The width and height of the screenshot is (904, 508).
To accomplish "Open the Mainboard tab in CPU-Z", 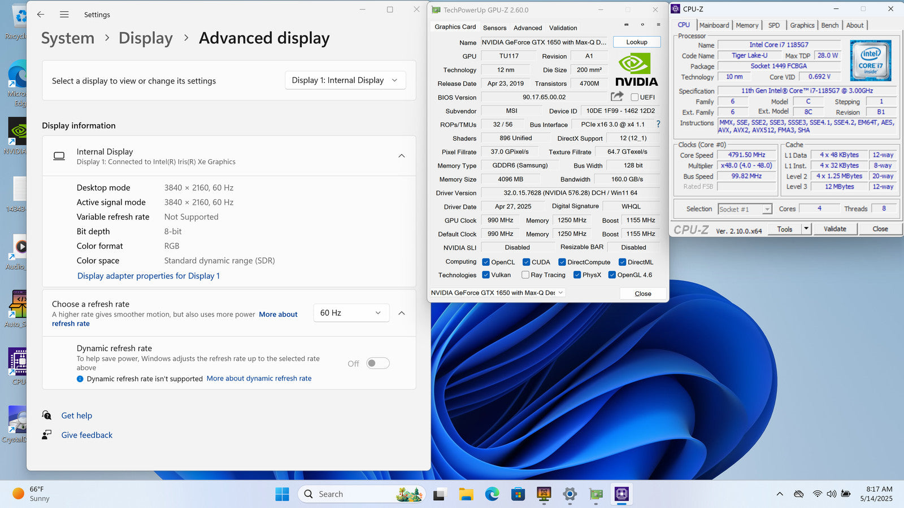I will [714, 25].
